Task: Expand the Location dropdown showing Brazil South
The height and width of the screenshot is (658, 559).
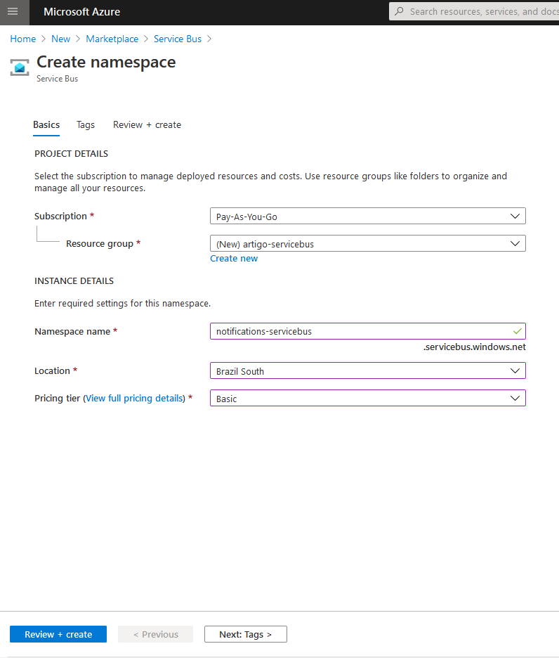Action: coord(368,371)
